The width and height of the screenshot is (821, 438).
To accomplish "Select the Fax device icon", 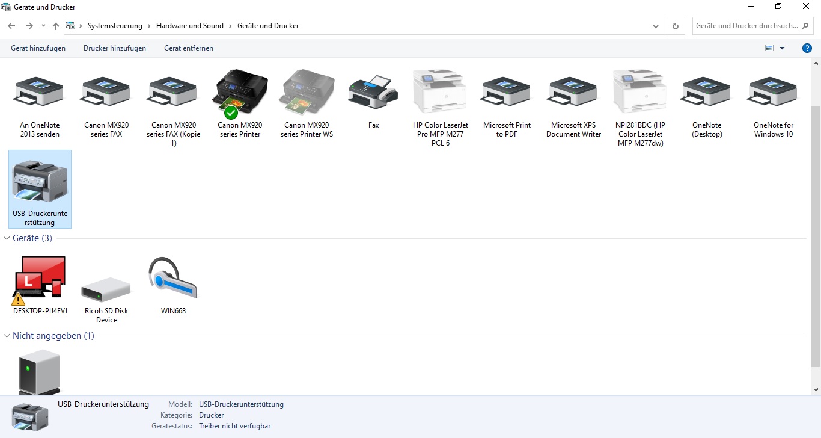I will coord(373,92).
